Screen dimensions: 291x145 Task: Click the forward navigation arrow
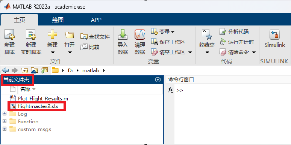pyautogui.click(x=15, y=70)
